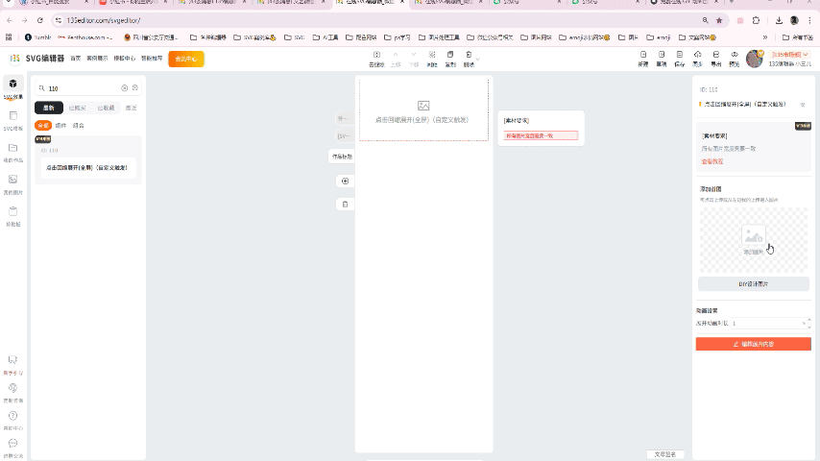Open the SVG effects sidebar panel

coord(13,88)
